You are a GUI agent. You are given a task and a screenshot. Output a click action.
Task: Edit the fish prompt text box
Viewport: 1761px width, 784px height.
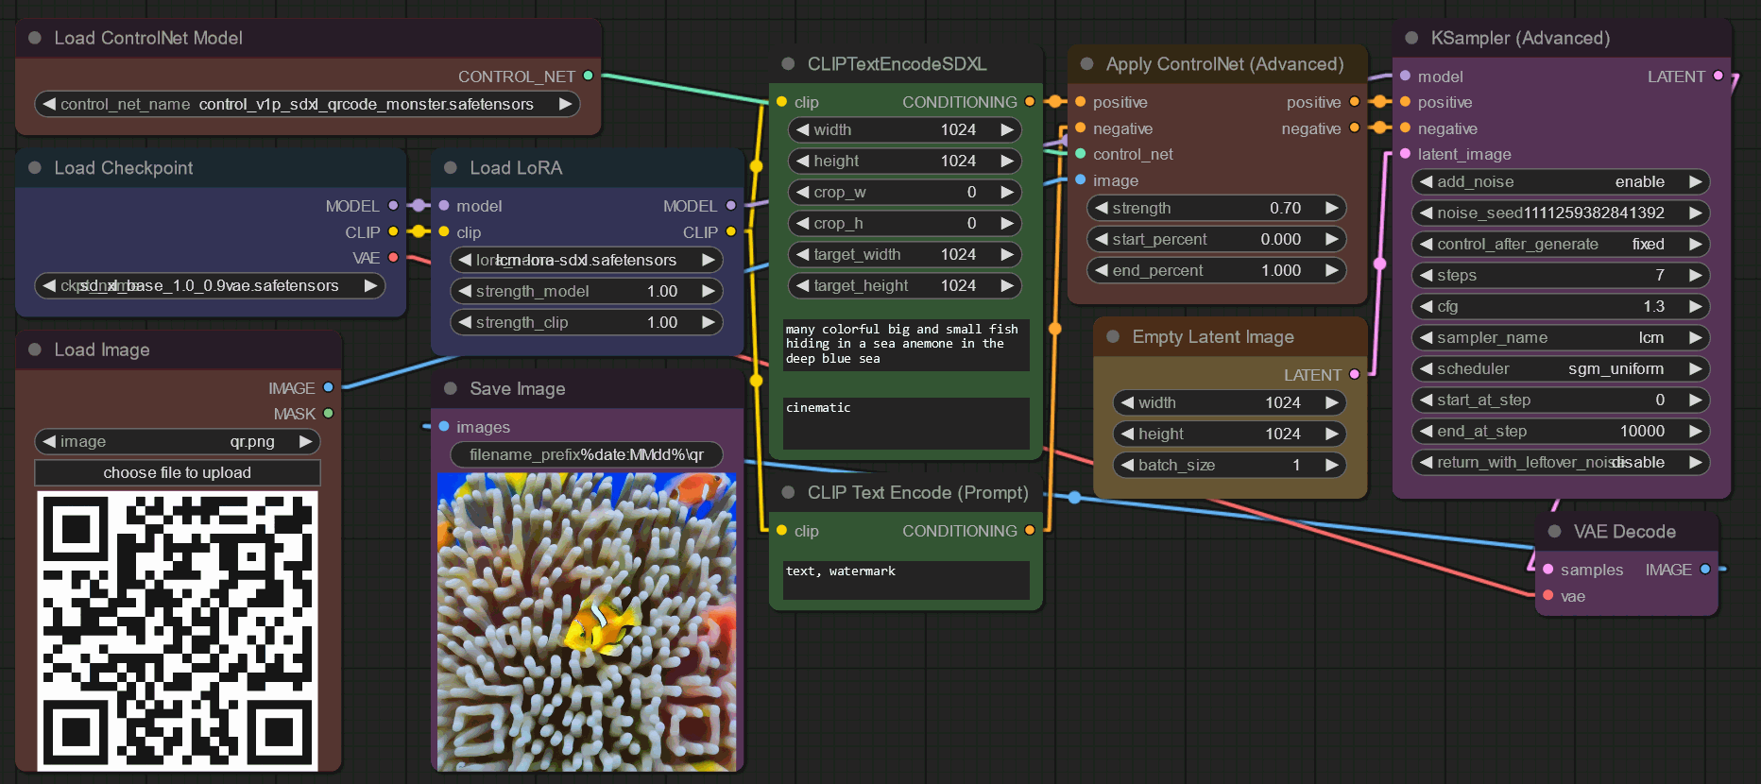[906, 344]
